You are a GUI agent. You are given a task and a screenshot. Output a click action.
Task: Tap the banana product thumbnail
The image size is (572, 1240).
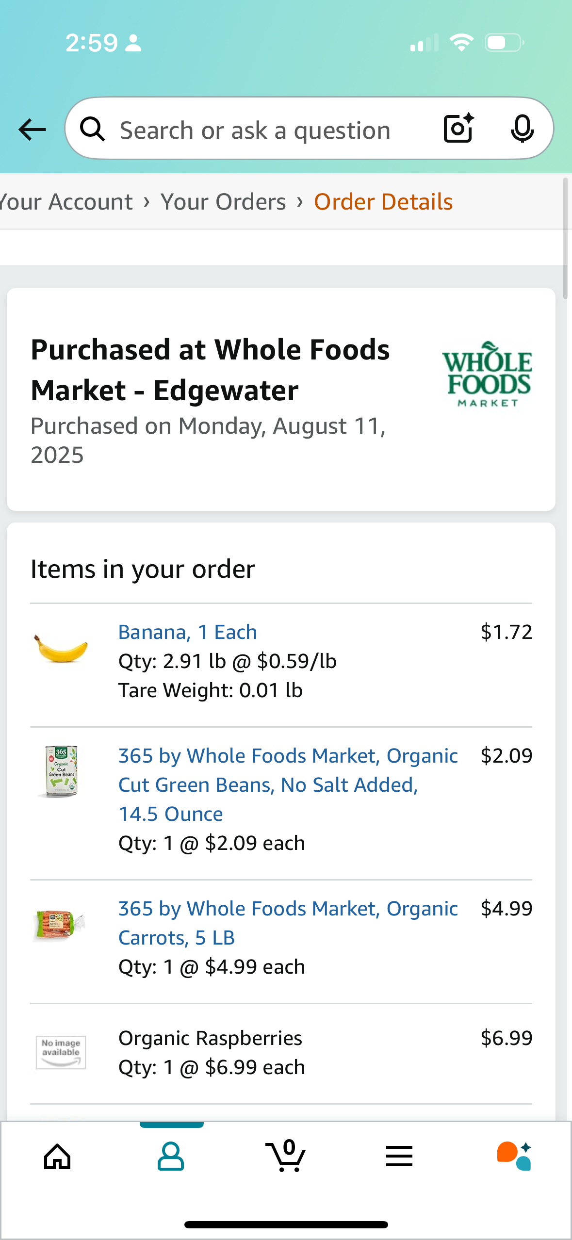click(x=61, y=649)
